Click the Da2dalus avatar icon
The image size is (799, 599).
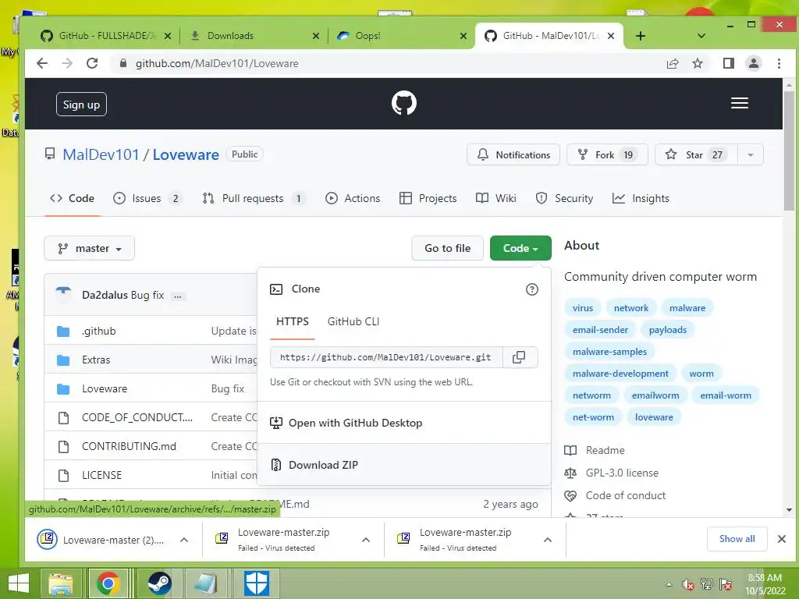[63, 294]
